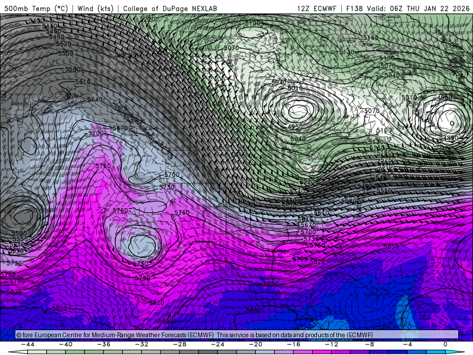Click the 'F138' forecast hour text
Viewport: 473px width, 355px height.
coord(354,8)
